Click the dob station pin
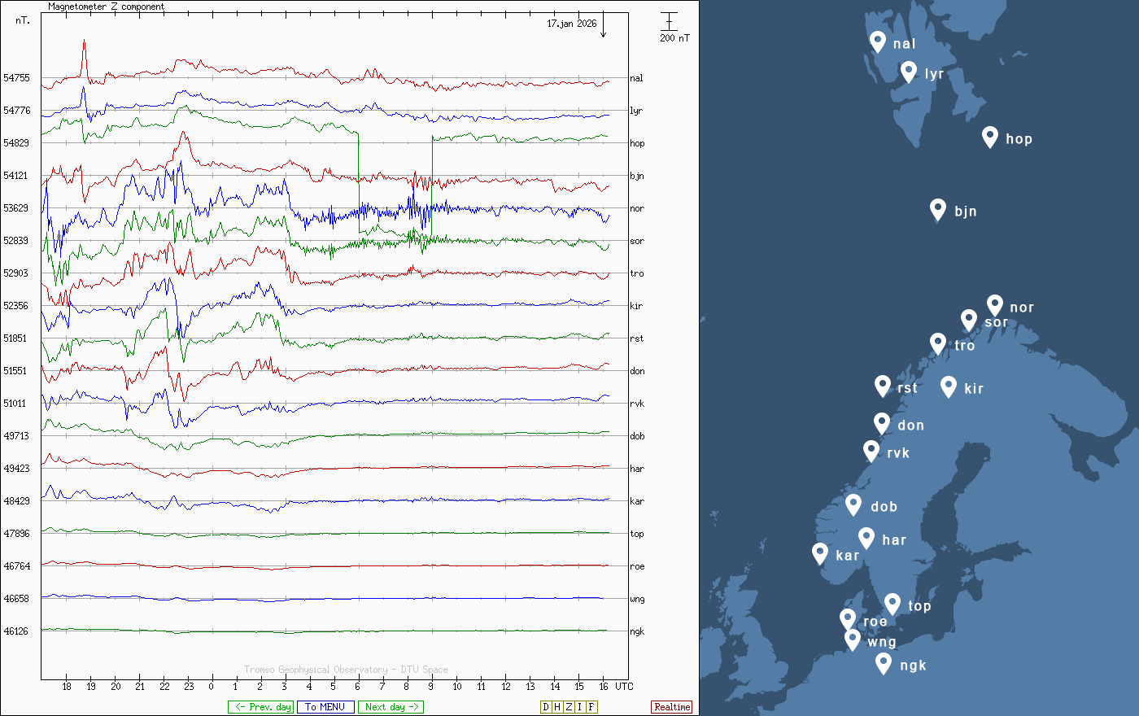The image size is (1139, 716). click(853, 504)
